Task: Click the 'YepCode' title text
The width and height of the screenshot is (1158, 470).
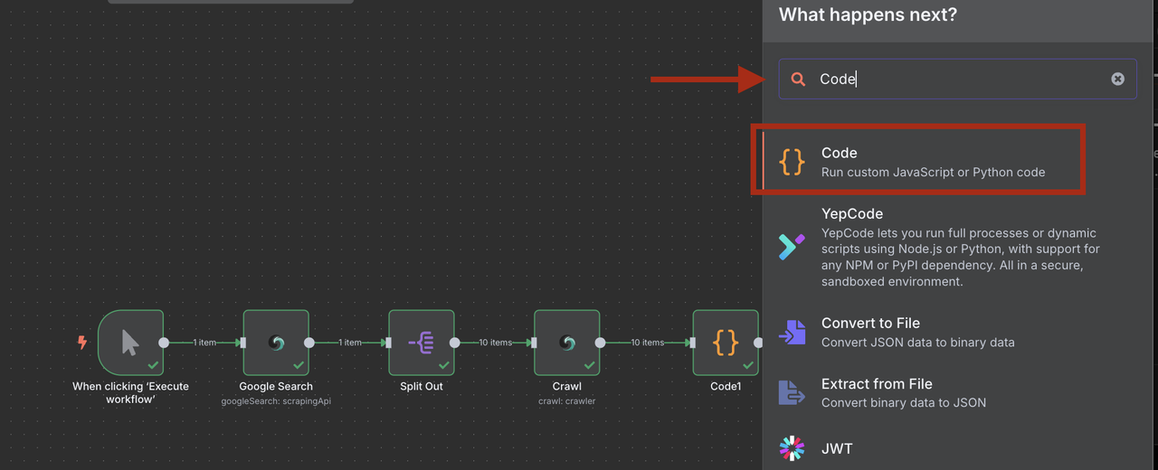Action: point(852,214)
